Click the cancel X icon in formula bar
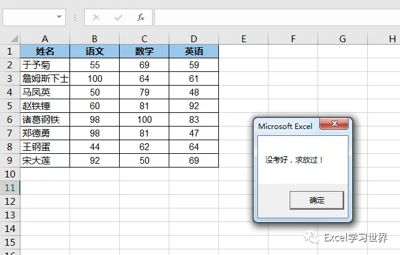 pos(96,17)
